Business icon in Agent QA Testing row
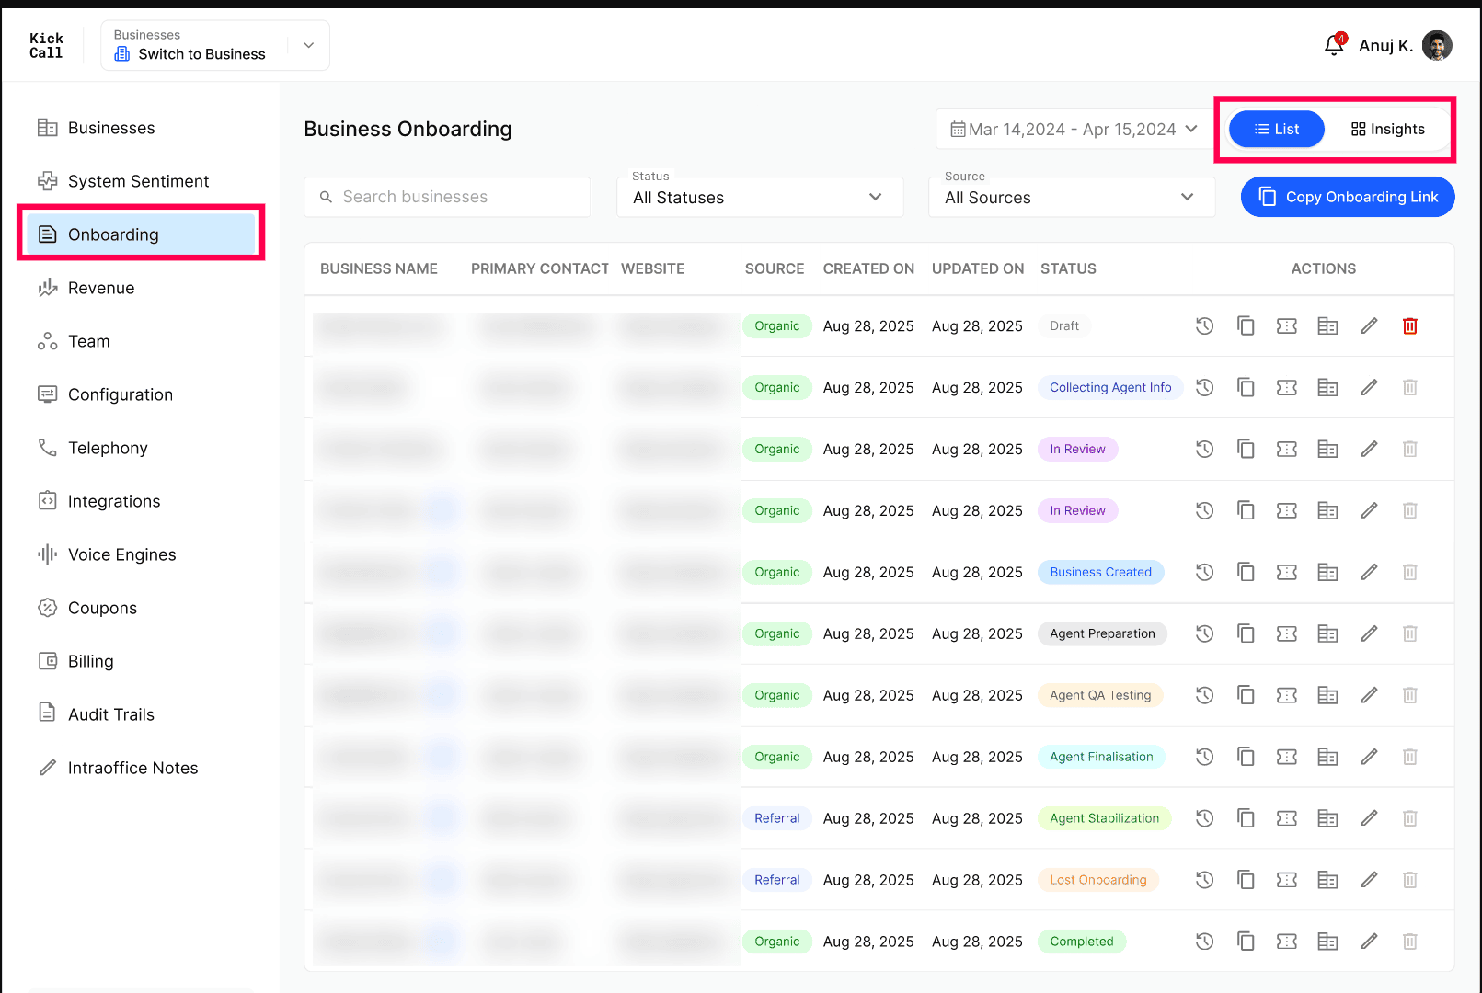Image resolution: width=1482 pixels, height=993 pixels. tap(1327, 695)
